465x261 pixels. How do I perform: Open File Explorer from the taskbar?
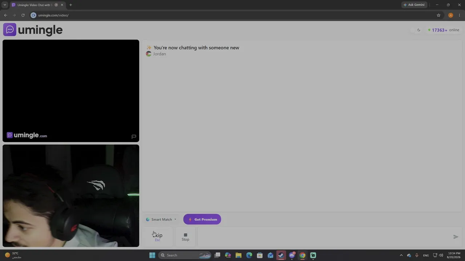[238, 255]
